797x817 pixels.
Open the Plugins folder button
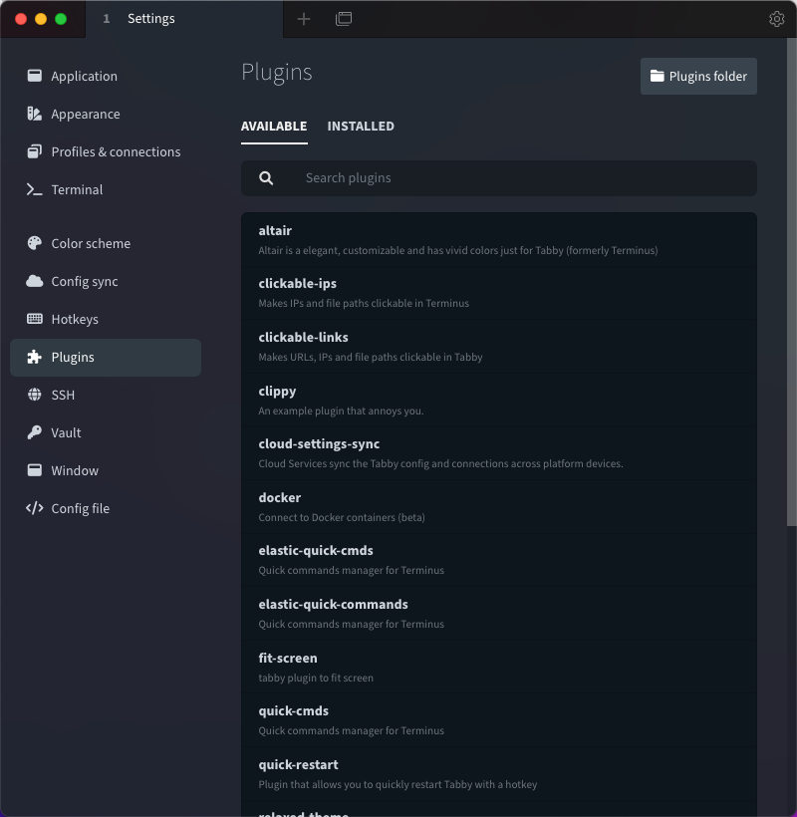point(698,77)
